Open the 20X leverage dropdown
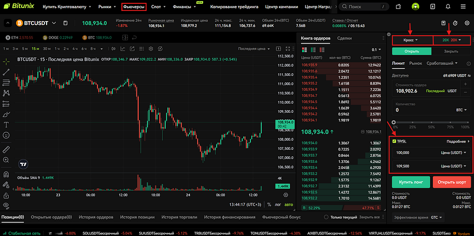The image size is (474, 236). click(450, 40)
